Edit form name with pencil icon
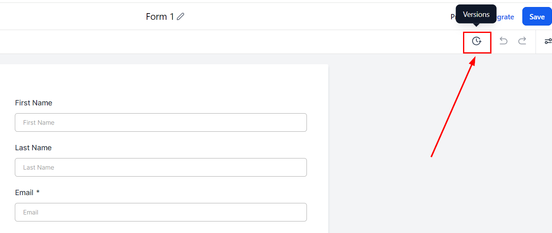The height and width of the screenshot is (233, 552). coord(180,16)
